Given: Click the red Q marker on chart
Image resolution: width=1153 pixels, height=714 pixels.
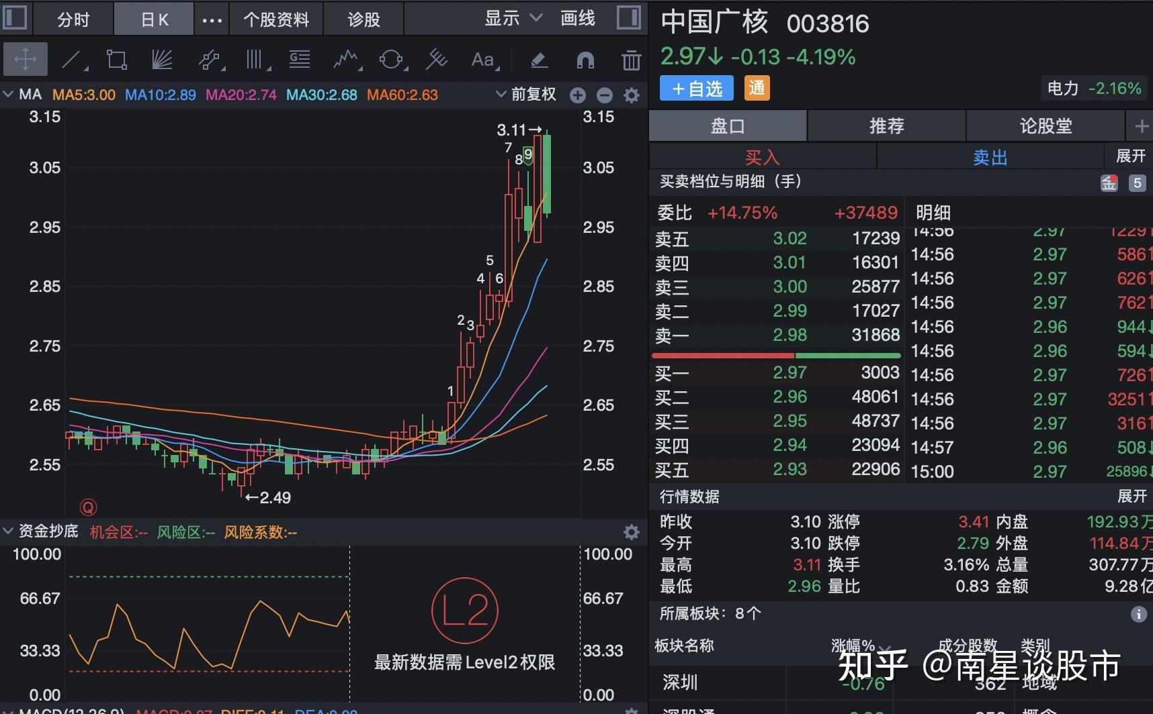Looking at the screenshot, I should click(88, 507).
